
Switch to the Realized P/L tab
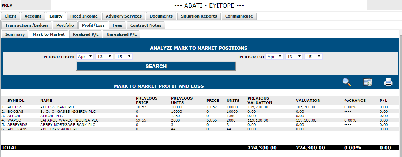(86, 34)
